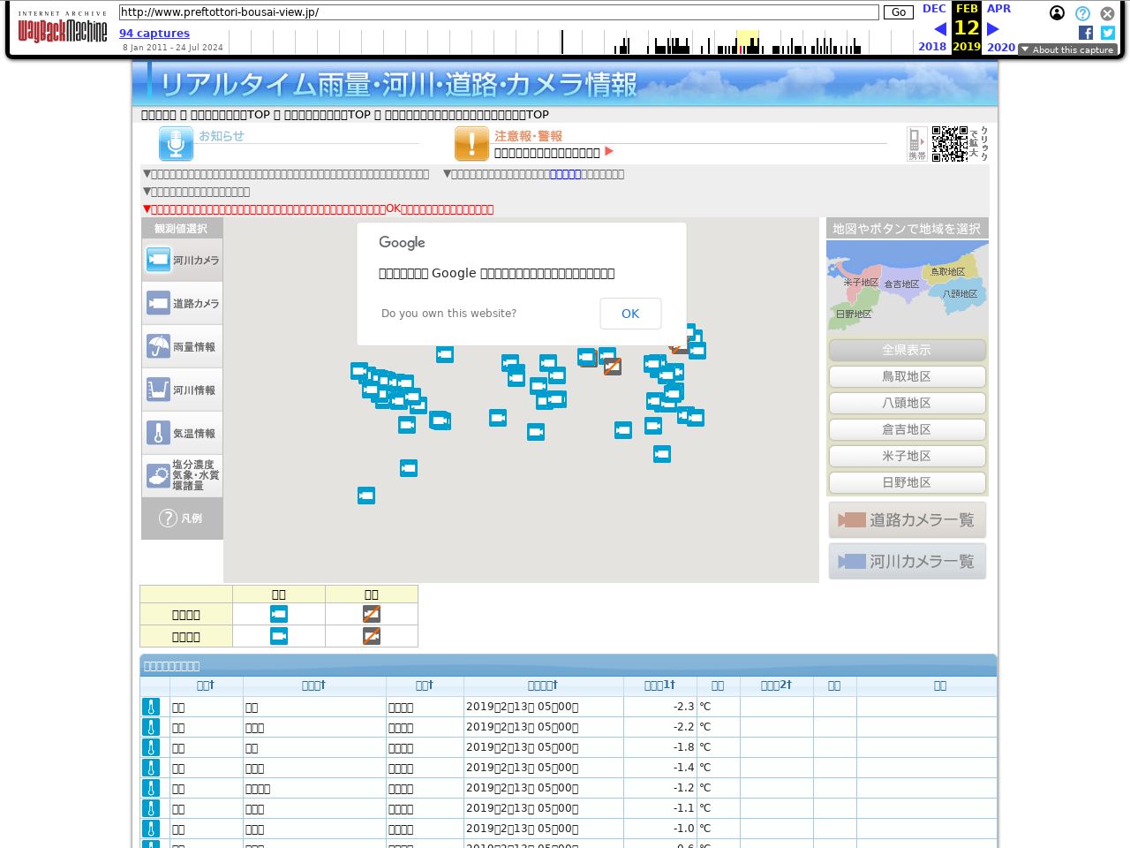Open rainfall info umbrella icon
This screenshot has width=1130, height=848.
click(158, 346)
